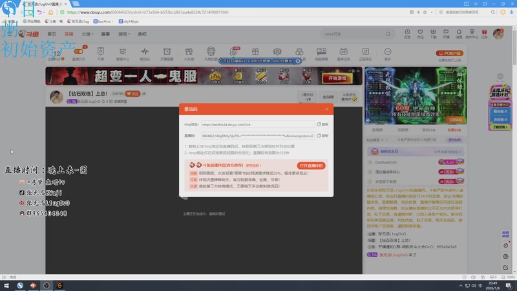Click the PC客户端 button
Image resolution: width=517 pixels, height=291 pixels.
[x=449, y=53]
